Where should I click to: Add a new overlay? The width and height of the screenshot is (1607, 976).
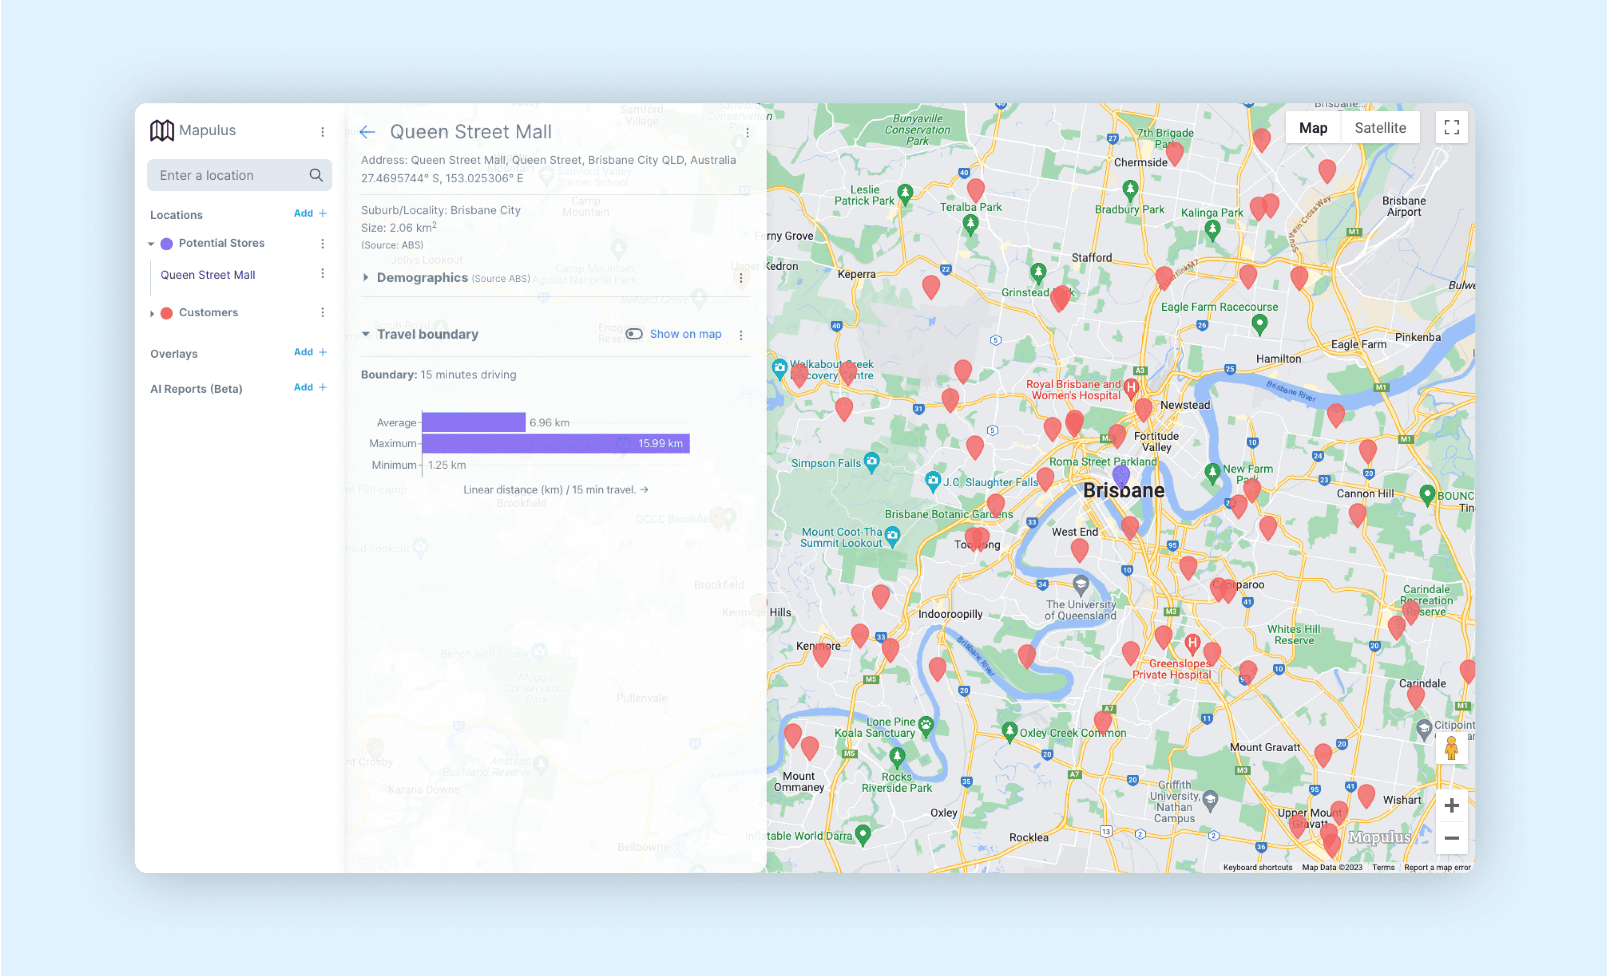tap(311, 352)
